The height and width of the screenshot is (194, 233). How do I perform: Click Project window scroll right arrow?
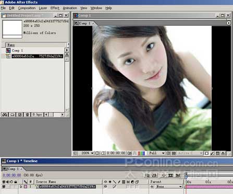point(62,115)
